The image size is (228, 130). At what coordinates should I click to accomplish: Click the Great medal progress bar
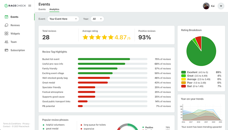point(113,83)
